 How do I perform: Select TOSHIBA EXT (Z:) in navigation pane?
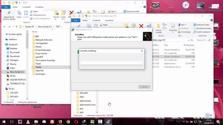pyautogui.click(x=17, y=84)
